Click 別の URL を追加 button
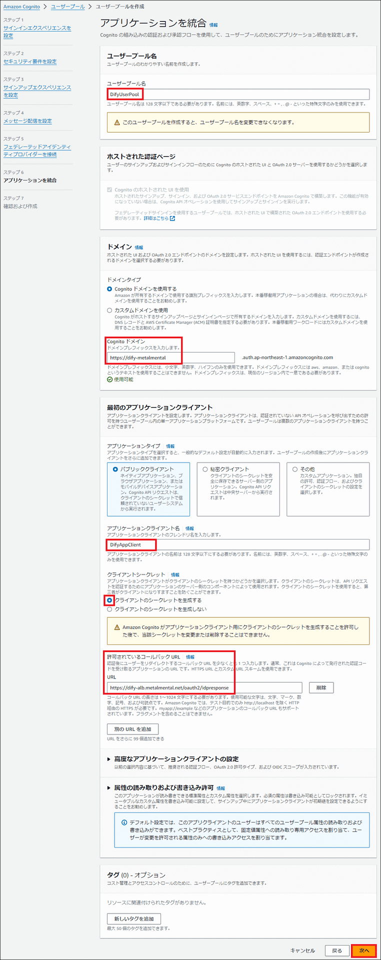This screenshot has width=381, height=960. click(132, 729)
